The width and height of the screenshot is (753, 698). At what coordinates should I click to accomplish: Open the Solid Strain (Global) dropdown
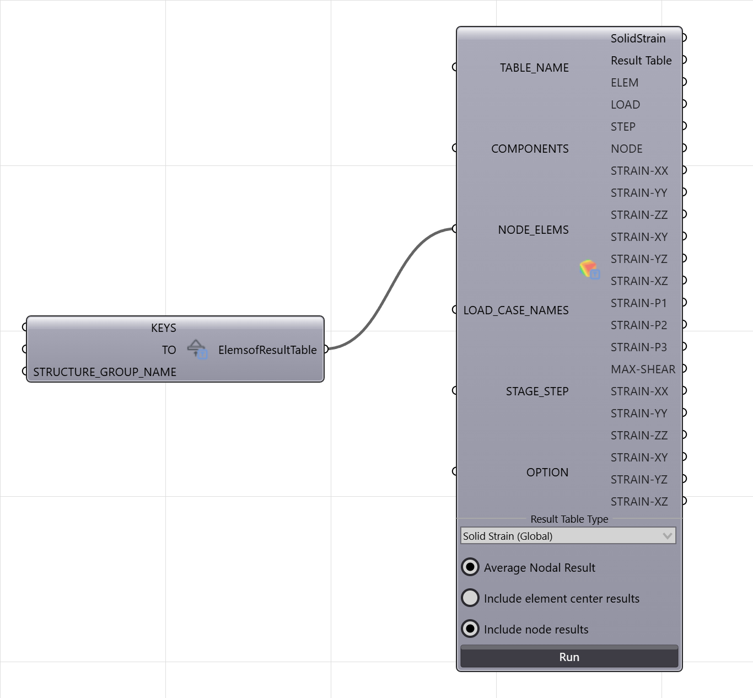(568, 536)
